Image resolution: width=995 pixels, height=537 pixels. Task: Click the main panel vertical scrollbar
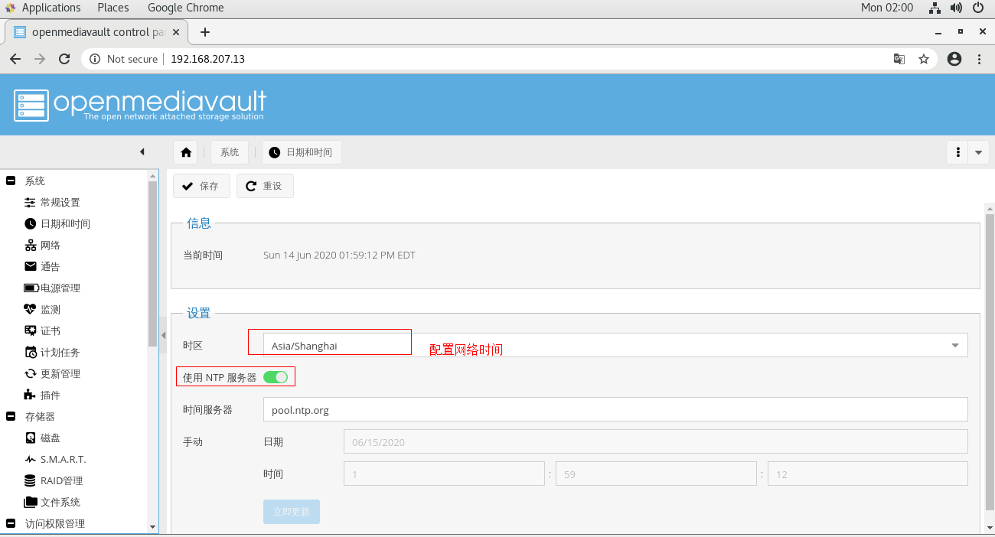point(989,361)
